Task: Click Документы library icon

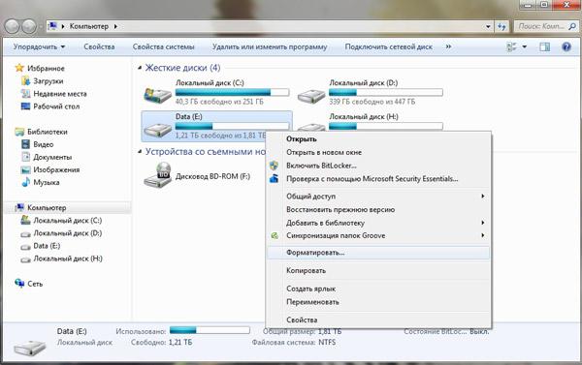Action: (x=25, y=157)
